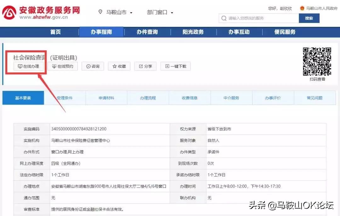Click the 搜索 search button

click(309, 19)
